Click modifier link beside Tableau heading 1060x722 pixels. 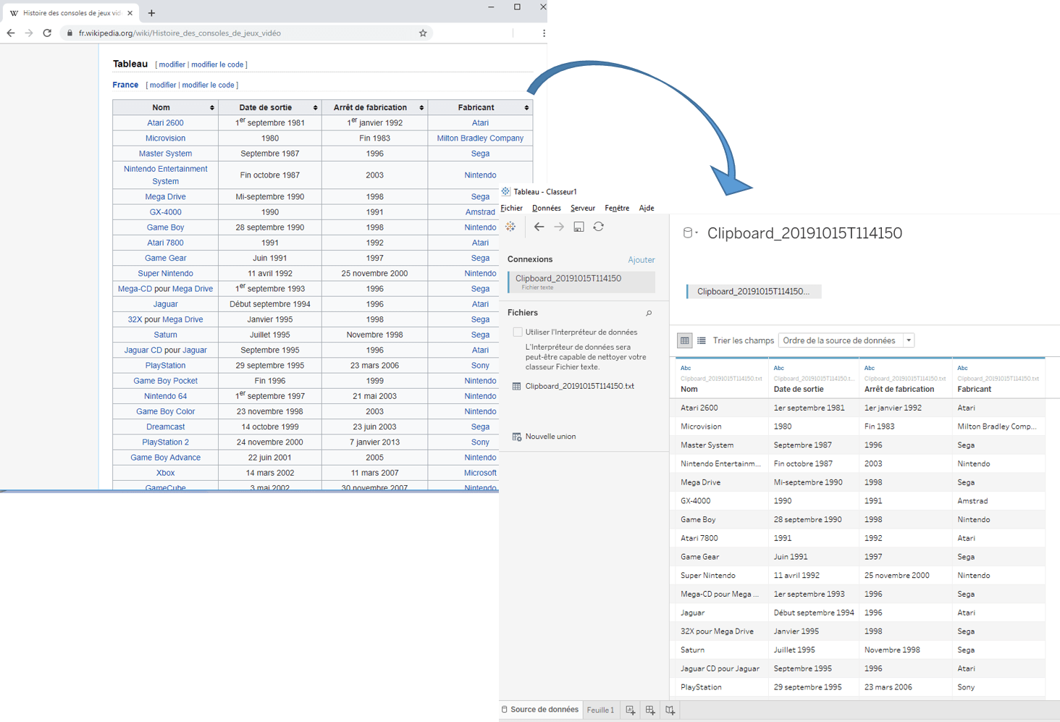pos(172,65)
